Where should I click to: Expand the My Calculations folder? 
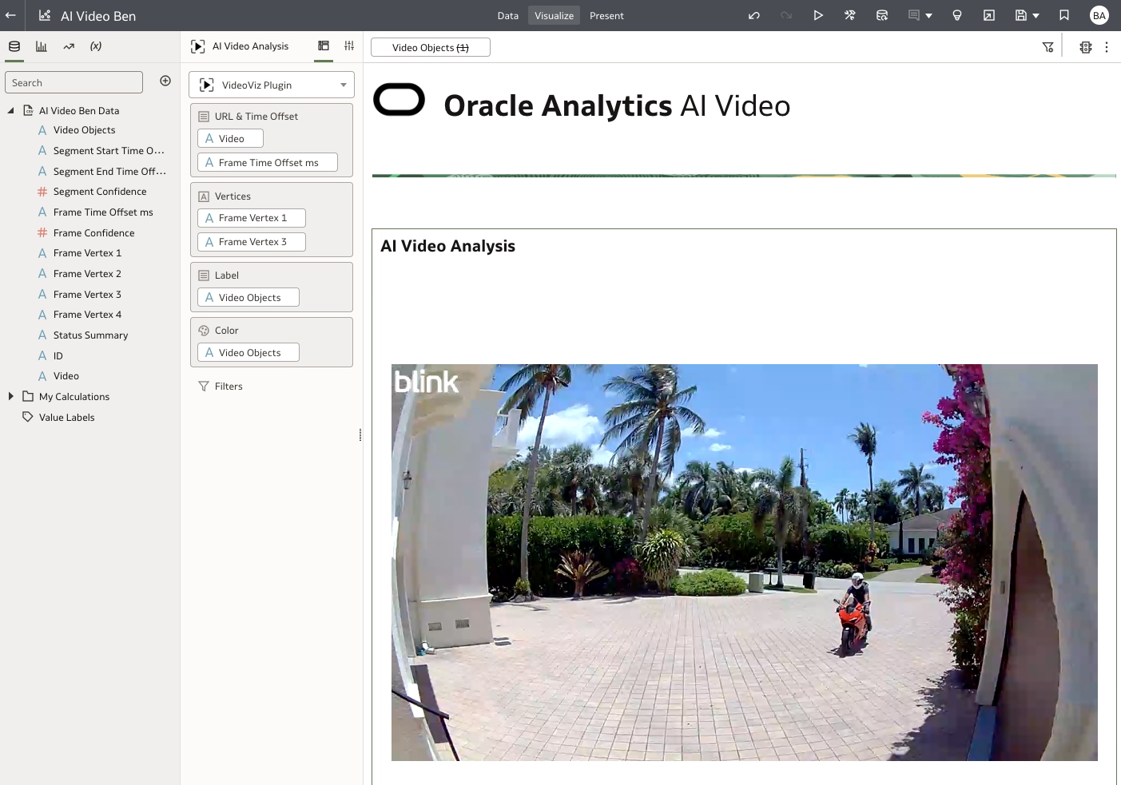tap(10, 396)
